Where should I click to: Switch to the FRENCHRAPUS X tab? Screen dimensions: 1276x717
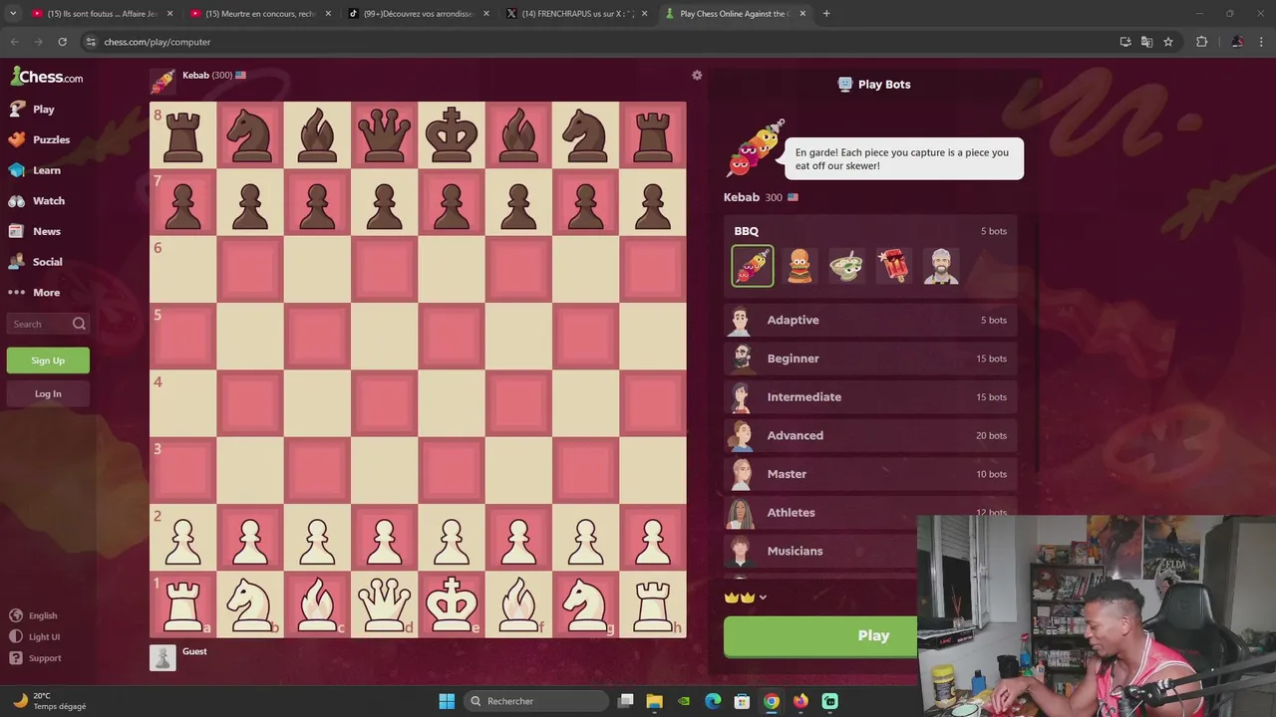(x=577, y=14)
